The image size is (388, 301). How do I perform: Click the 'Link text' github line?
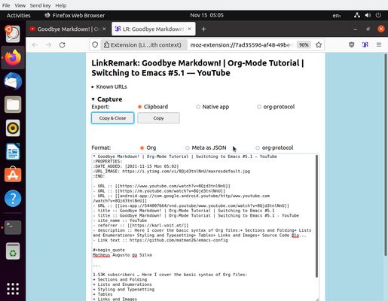(160, 240)
